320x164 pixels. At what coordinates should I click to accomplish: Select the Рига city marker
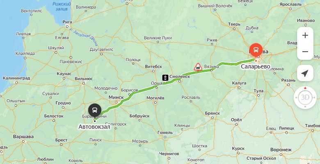pyautogui.click(x=67, y=27)
